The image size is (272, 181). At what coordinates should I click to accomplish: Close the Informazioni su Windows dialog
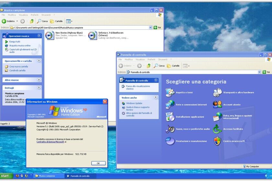click(x=105, y=102)
